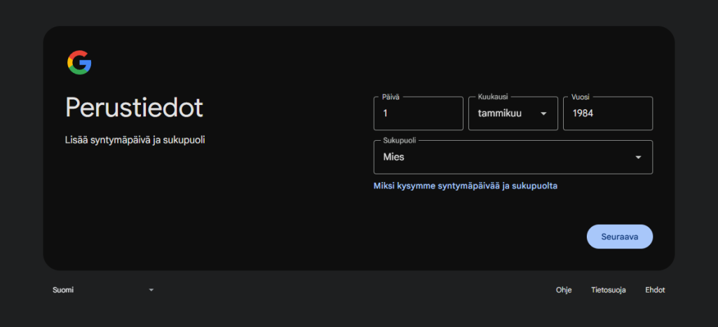Screen dimensions: 718x327
Task: Open the Tietosuoja footer link
Action: click(x=608, y=290)
